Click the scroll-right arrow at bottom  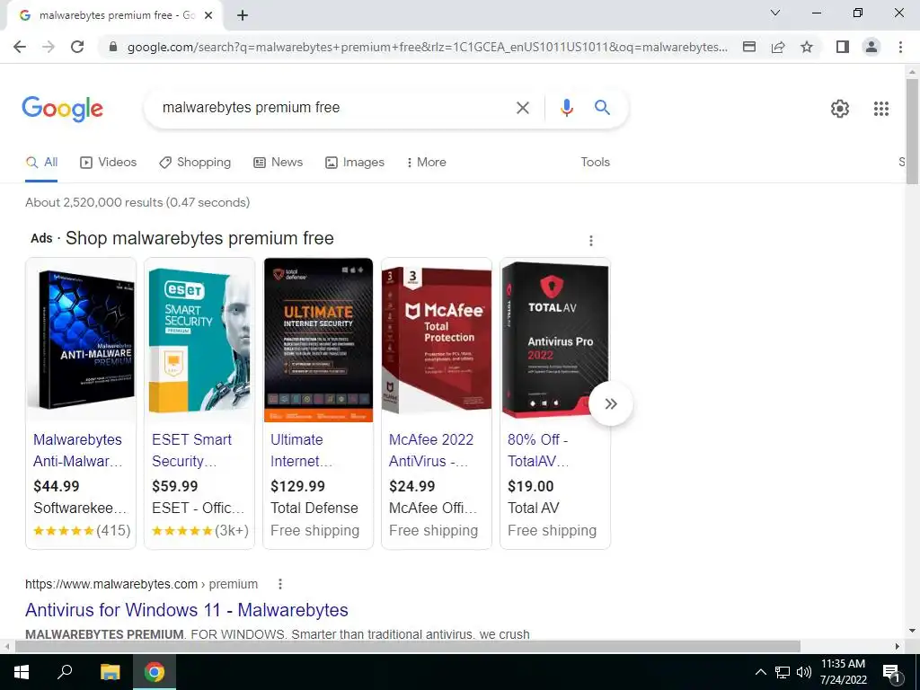click(x=898, y=647)
